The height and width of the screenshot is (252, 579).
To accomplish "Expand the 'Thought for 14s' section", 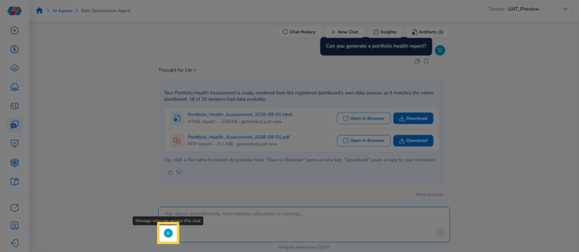I will tap(177, 69).
